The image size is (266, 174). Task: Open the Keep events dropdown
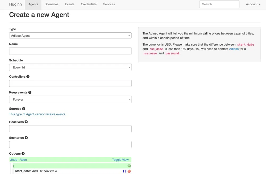click(70, 99)
